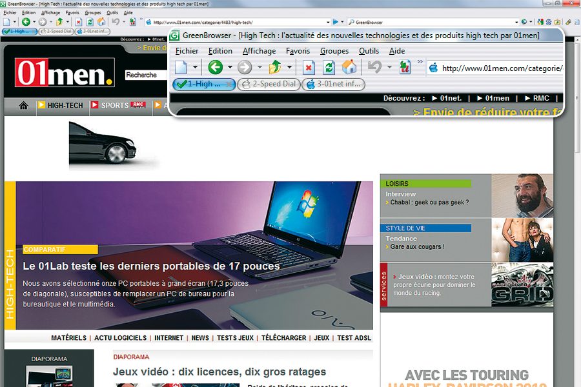Open the 'Gare aux cougars !' link
The width and height of the screenshot is (581, 387).
pos(417,246)
